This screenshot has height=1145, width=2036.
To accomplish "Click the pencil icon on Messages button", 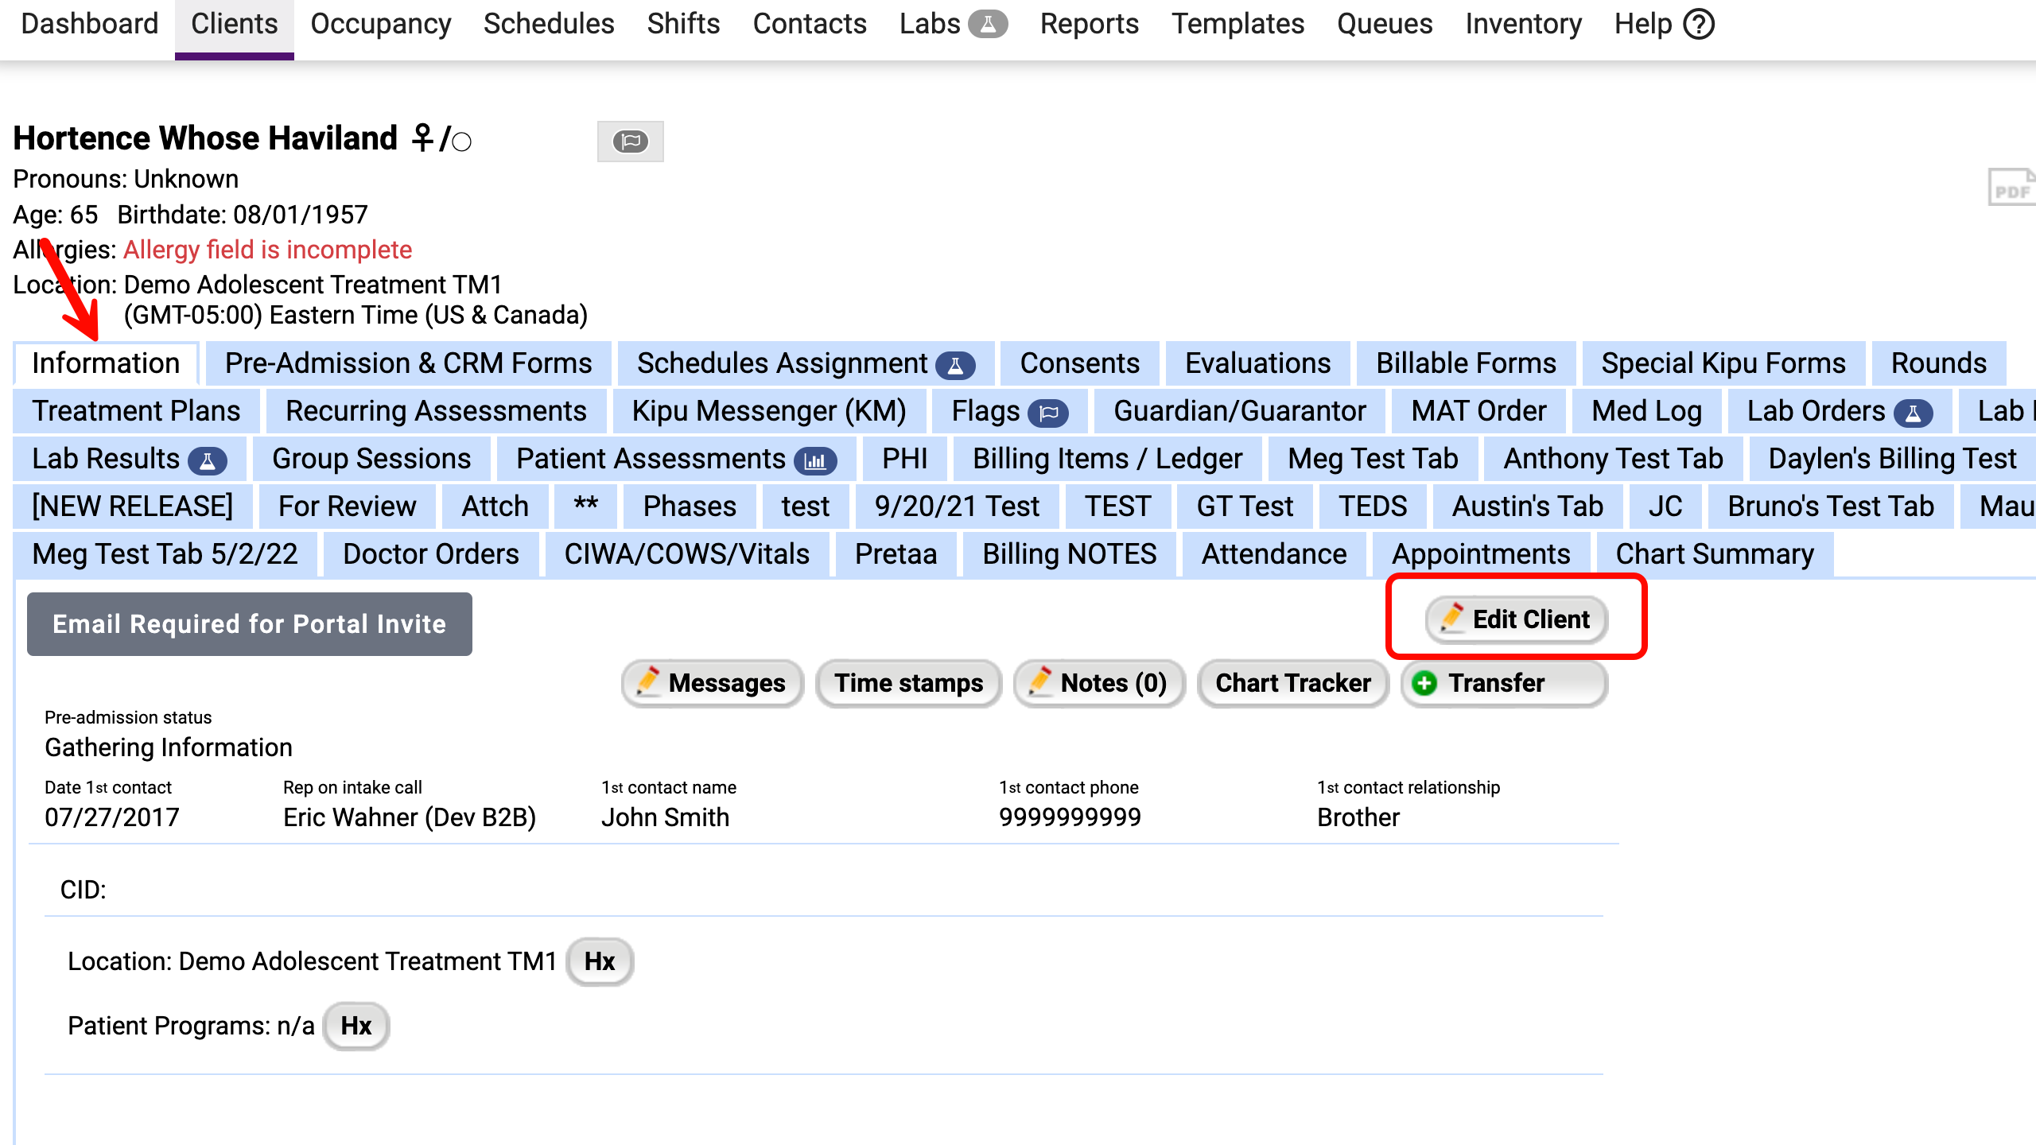I will 648,681.
